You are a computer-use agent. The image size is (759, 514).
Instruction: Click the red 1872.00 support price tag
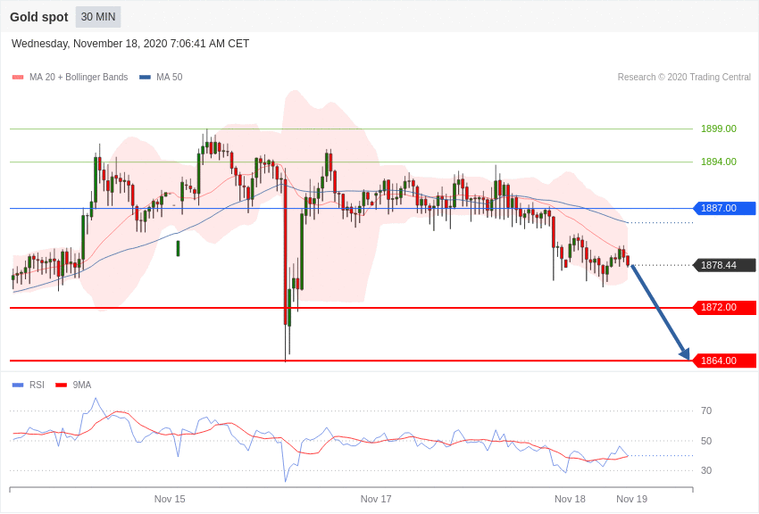(724, 308)
